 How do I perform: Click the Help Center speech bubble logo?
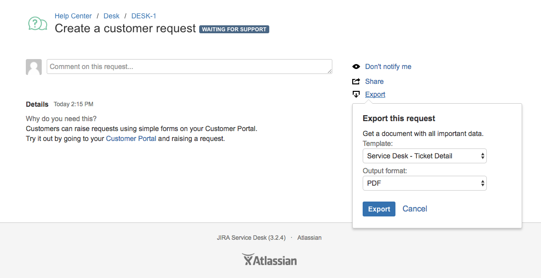point(38,23)
